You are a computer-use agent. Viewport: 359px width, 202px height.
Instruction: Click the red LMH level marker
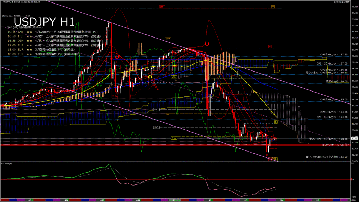[162, 7]
